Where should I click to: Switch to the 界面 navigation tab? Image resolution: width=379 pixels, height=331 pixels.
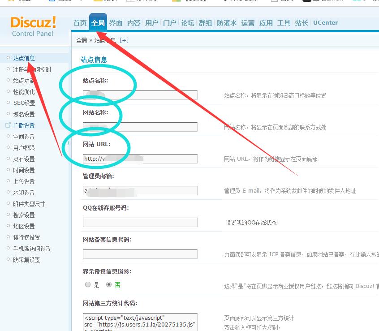point(116,23)
